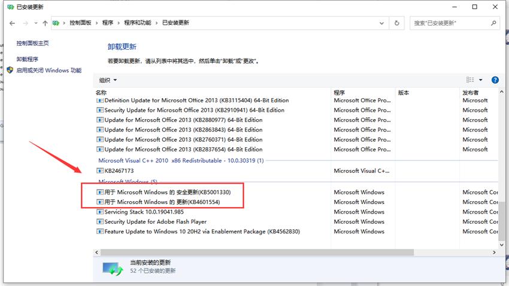Open recent locations dropdown chevron
The height and width of the screenshot is (286, 509).
tap(36, 23)
